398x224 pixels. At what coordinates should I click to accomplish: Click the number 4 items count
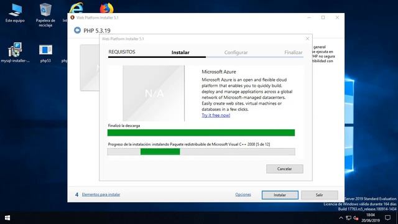[x=76, y=195]
